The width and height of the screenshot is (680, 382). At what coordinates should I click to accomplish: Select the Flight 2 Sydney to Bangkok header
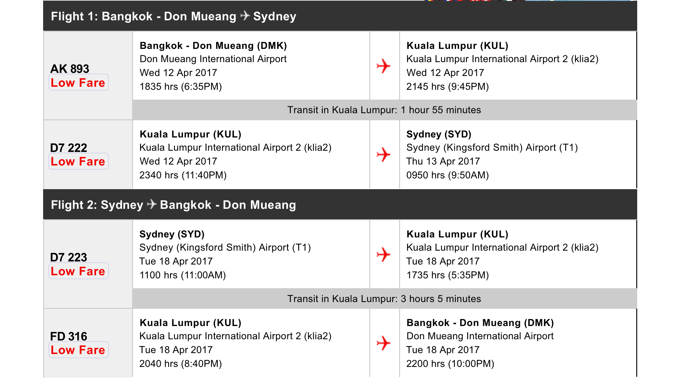(340, 205)
